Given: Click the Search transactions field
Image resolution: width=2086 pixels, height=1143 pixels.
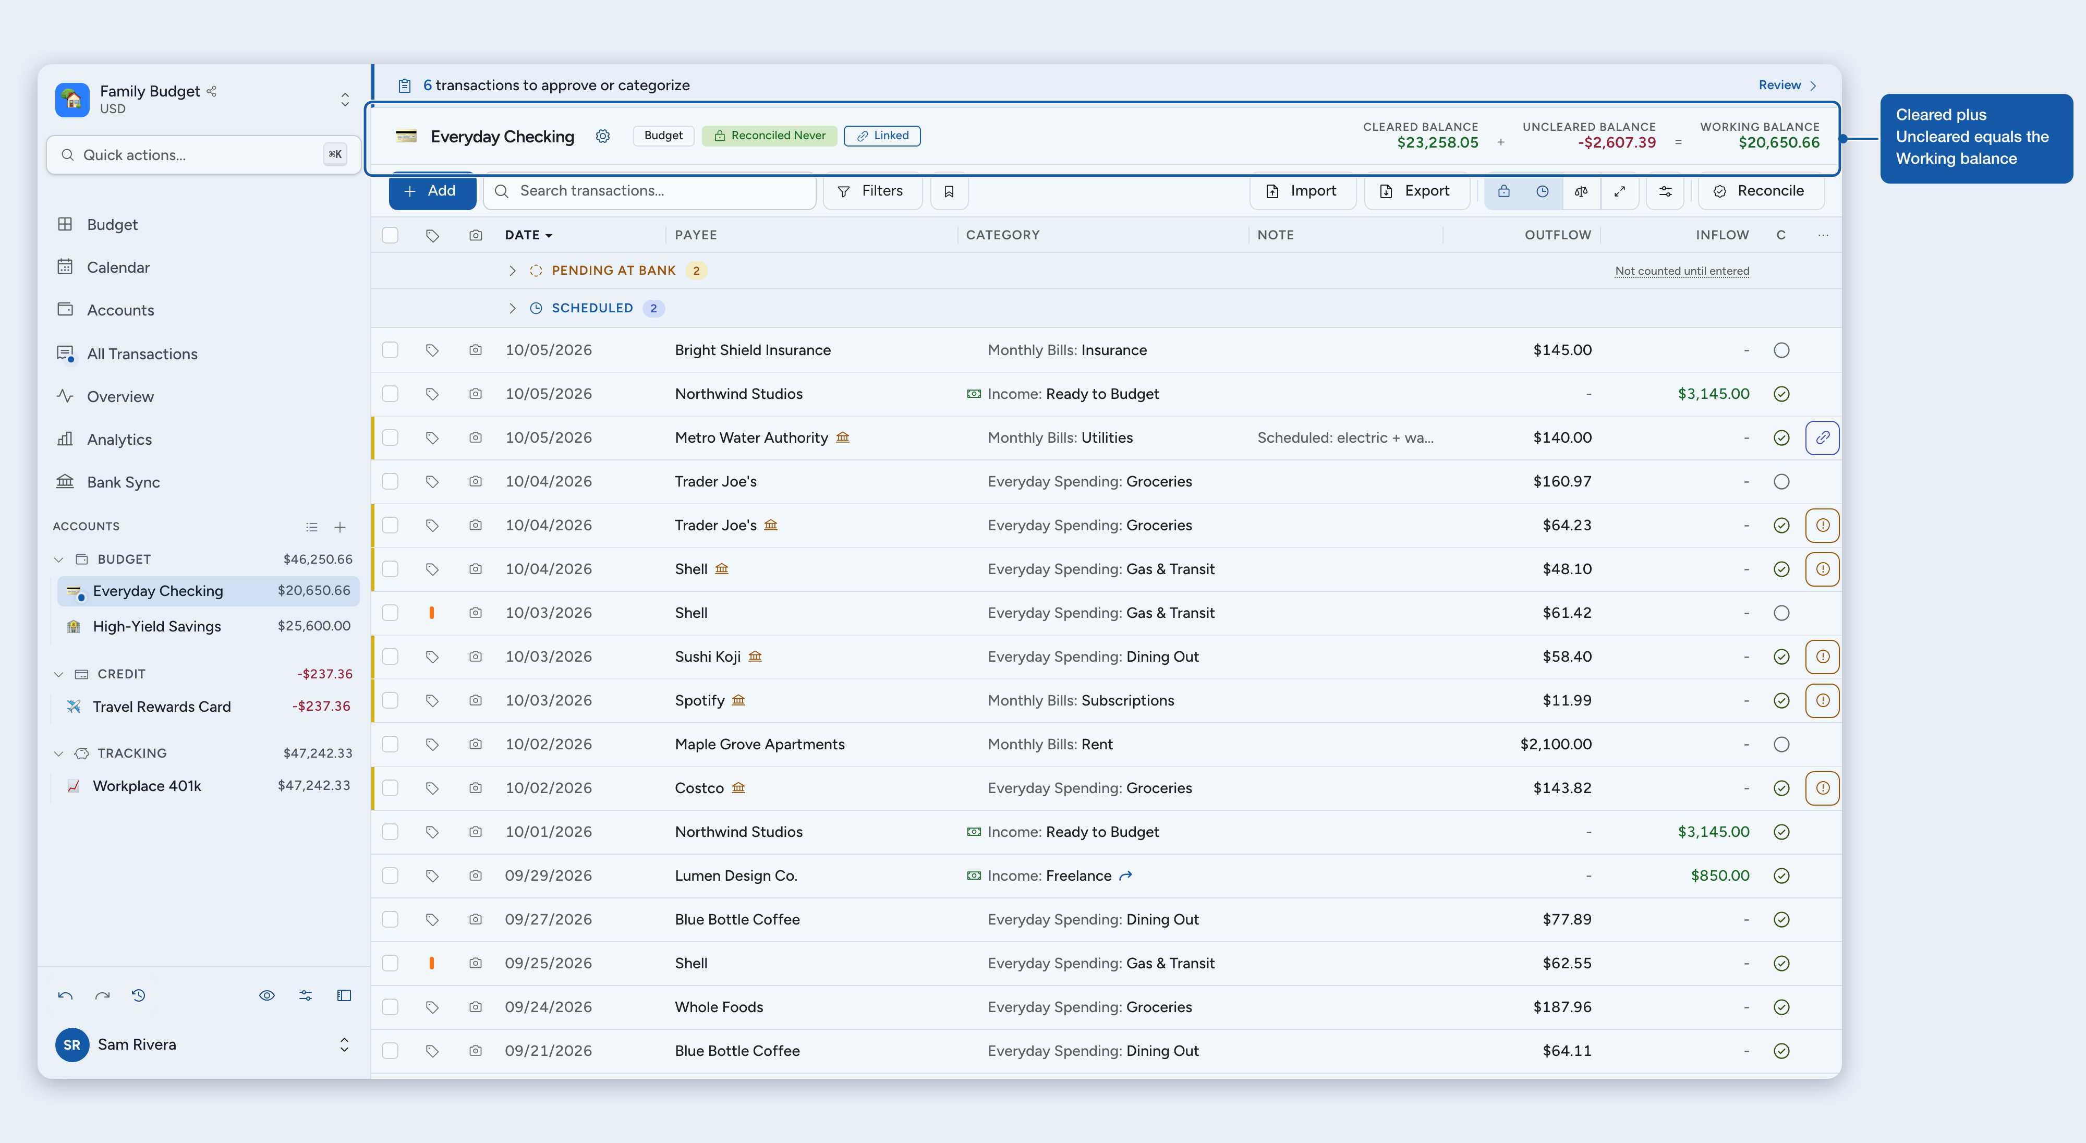Looking at the screenshot, I should tap(649, 191).
